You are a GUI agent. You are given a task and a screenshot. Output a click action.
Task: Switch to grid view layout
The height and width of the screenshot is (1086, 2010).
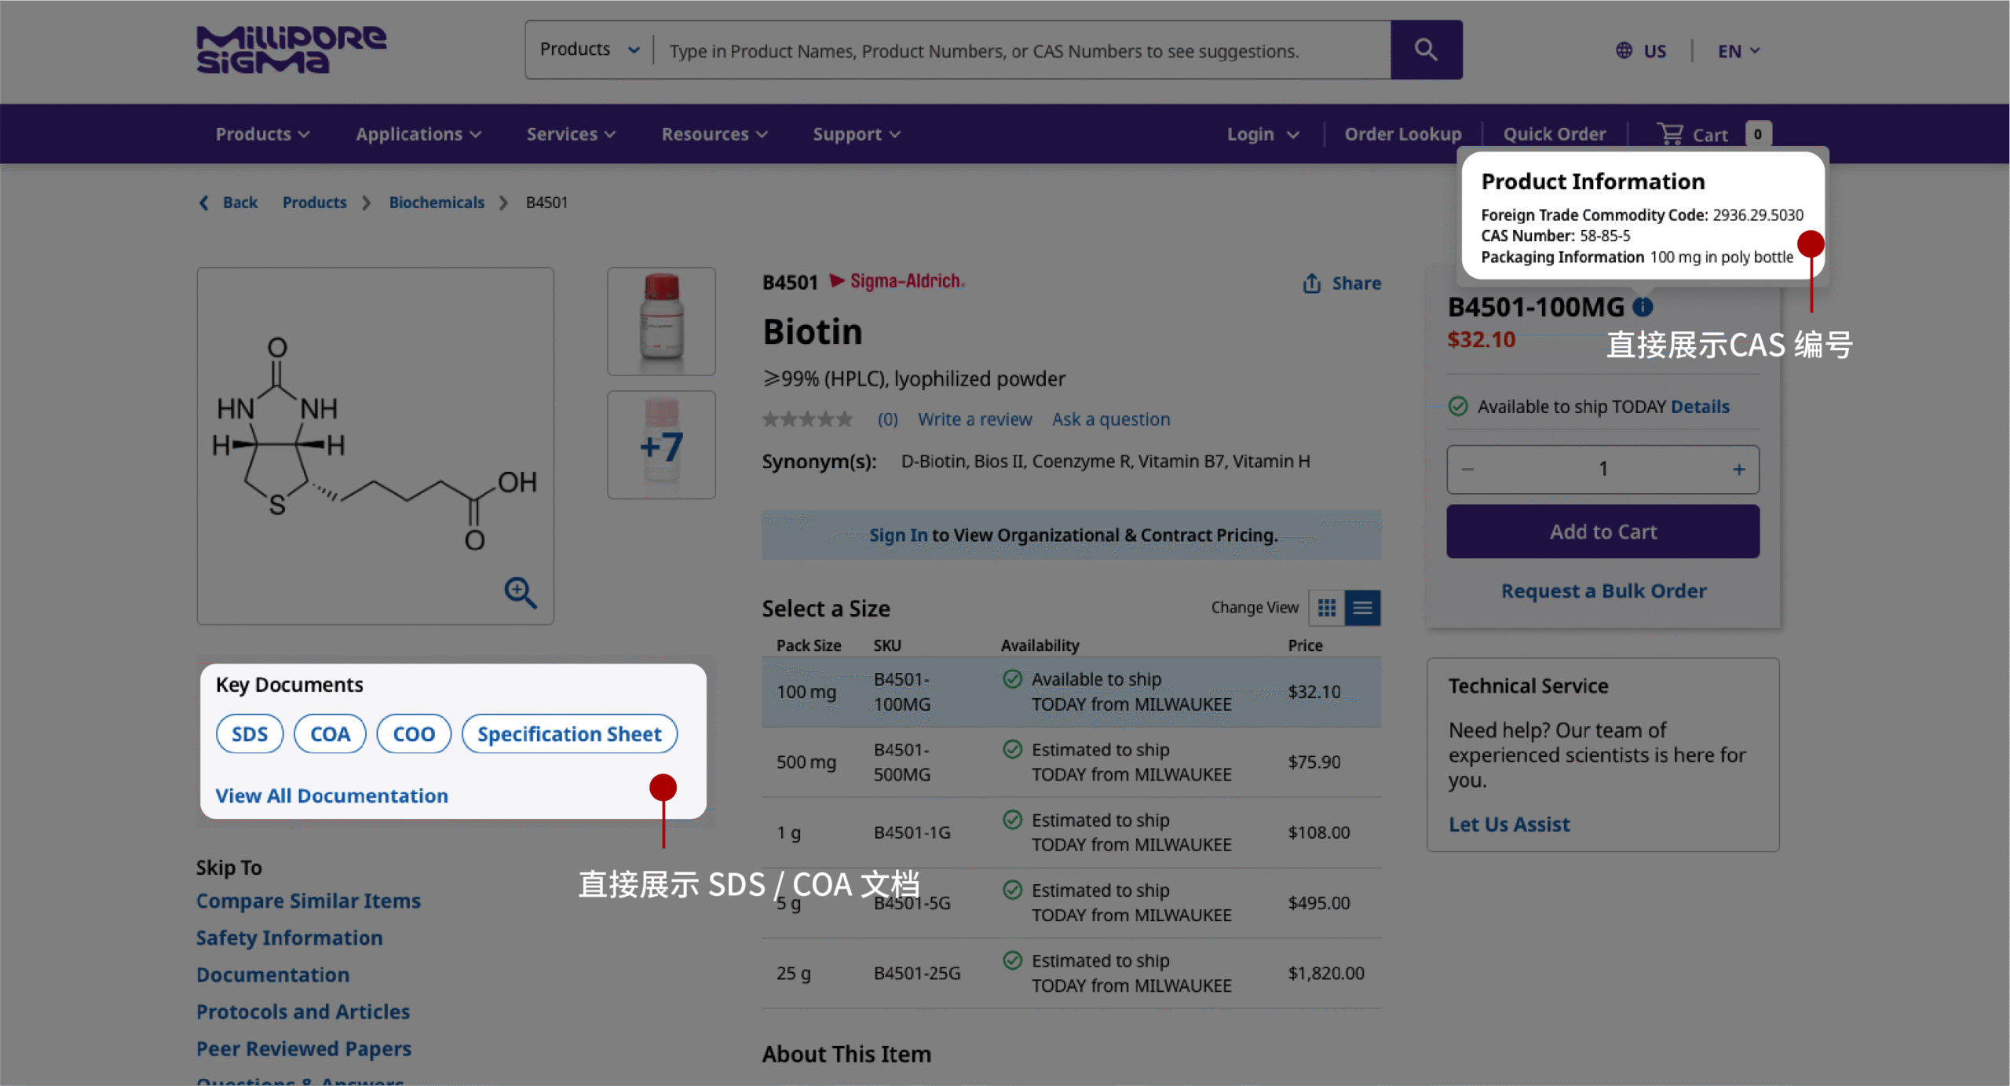click(x=1328, y=607)
